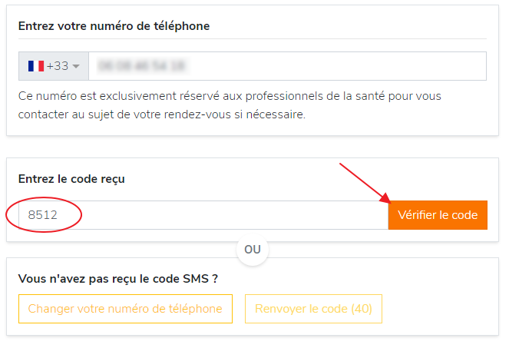Click the health professionals notice text

[230, 105]
